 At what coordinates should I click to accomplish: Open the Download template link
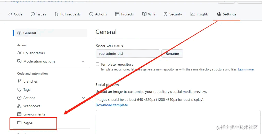[112, 105]
